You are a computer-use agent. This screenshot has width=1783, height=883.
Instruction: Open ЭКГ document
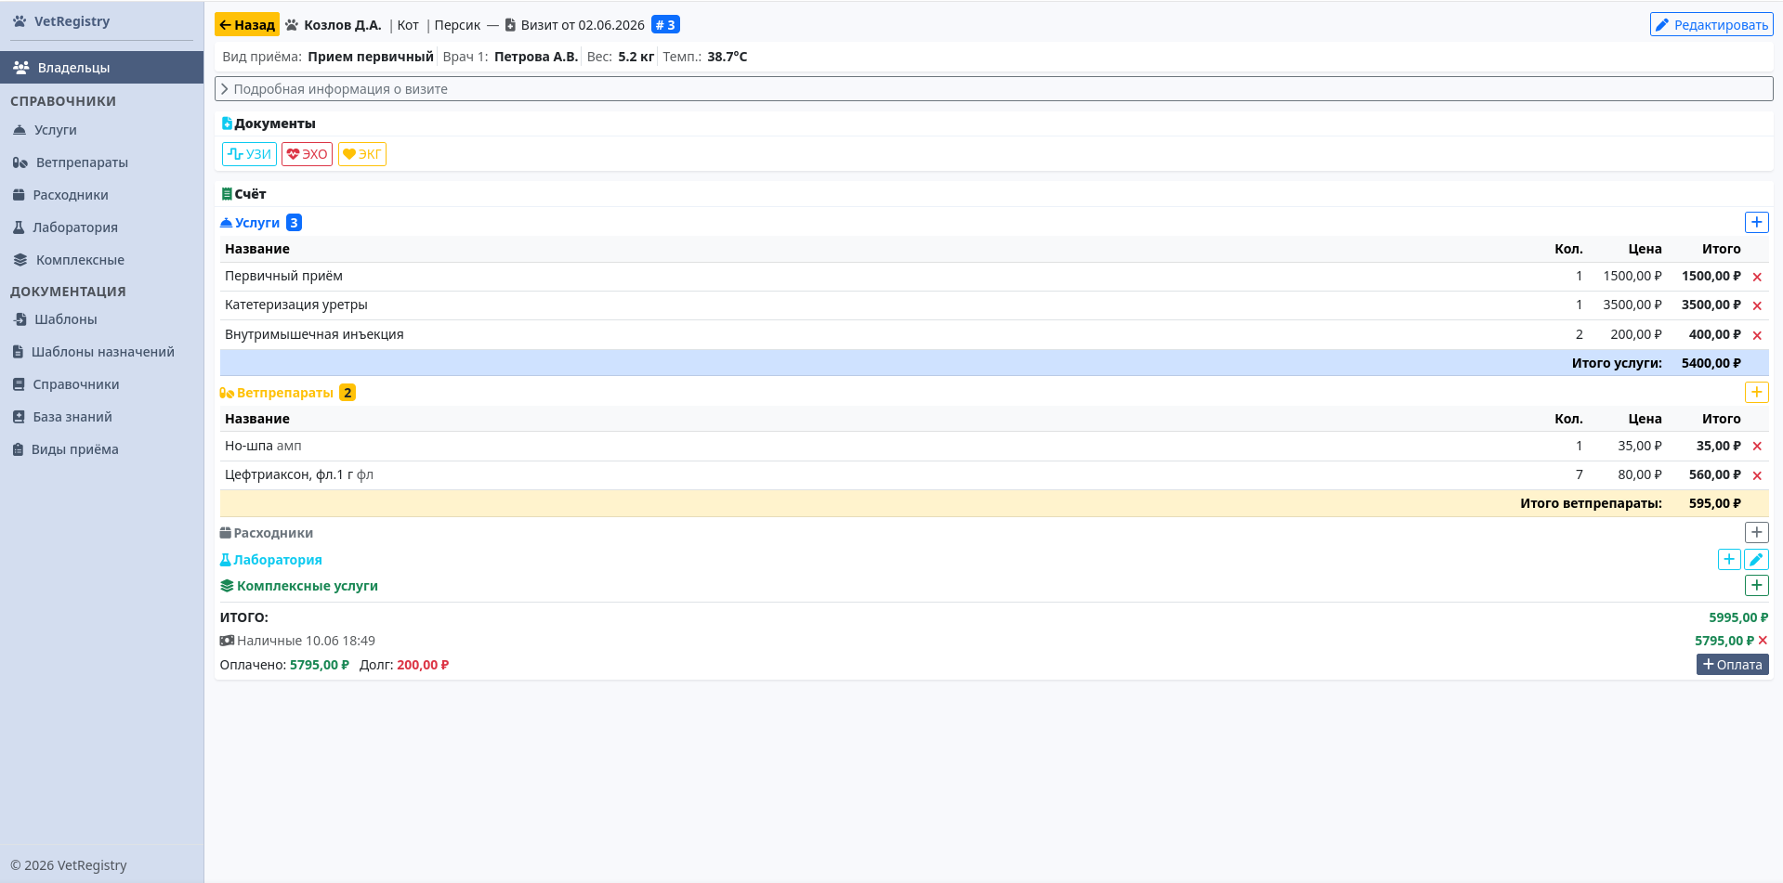362,154
